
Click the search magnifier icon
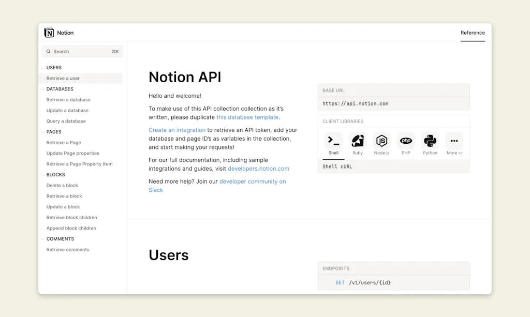[48, 51]
